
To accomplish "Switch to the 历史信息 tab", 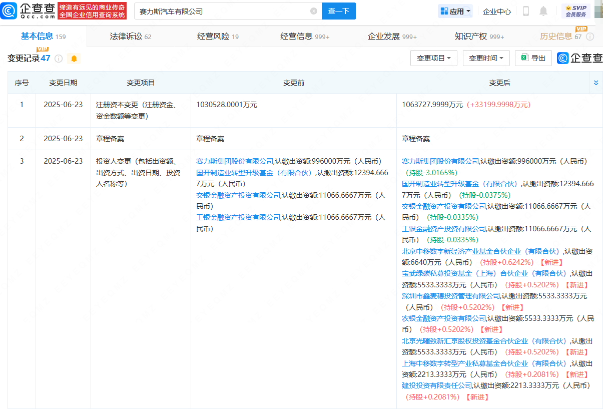I will pyautogui.click(x=561, y=36).
